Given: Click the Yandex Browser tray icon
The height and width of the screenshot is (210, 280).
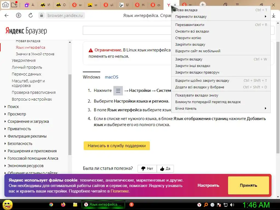Looking at the screenshot, I should pos(199,205).
